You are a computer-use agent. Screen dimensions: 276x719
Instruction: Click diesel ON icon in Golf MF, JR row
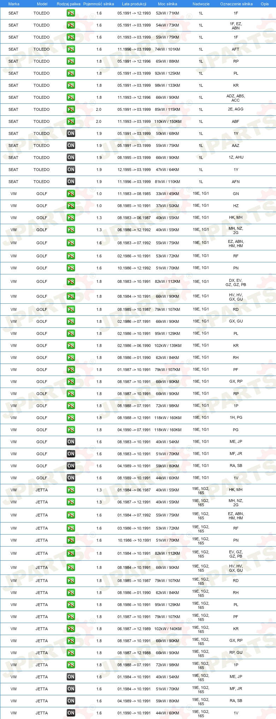71,454
